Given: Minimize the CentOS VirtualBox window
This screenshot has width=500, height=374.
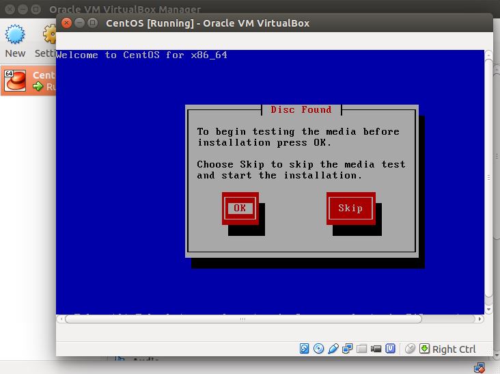Looking at the screenshot, I should [79, 23].
